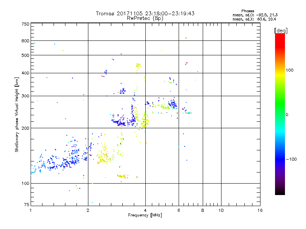Click the x-axis tick label '1'

click(x=31, y=210)
